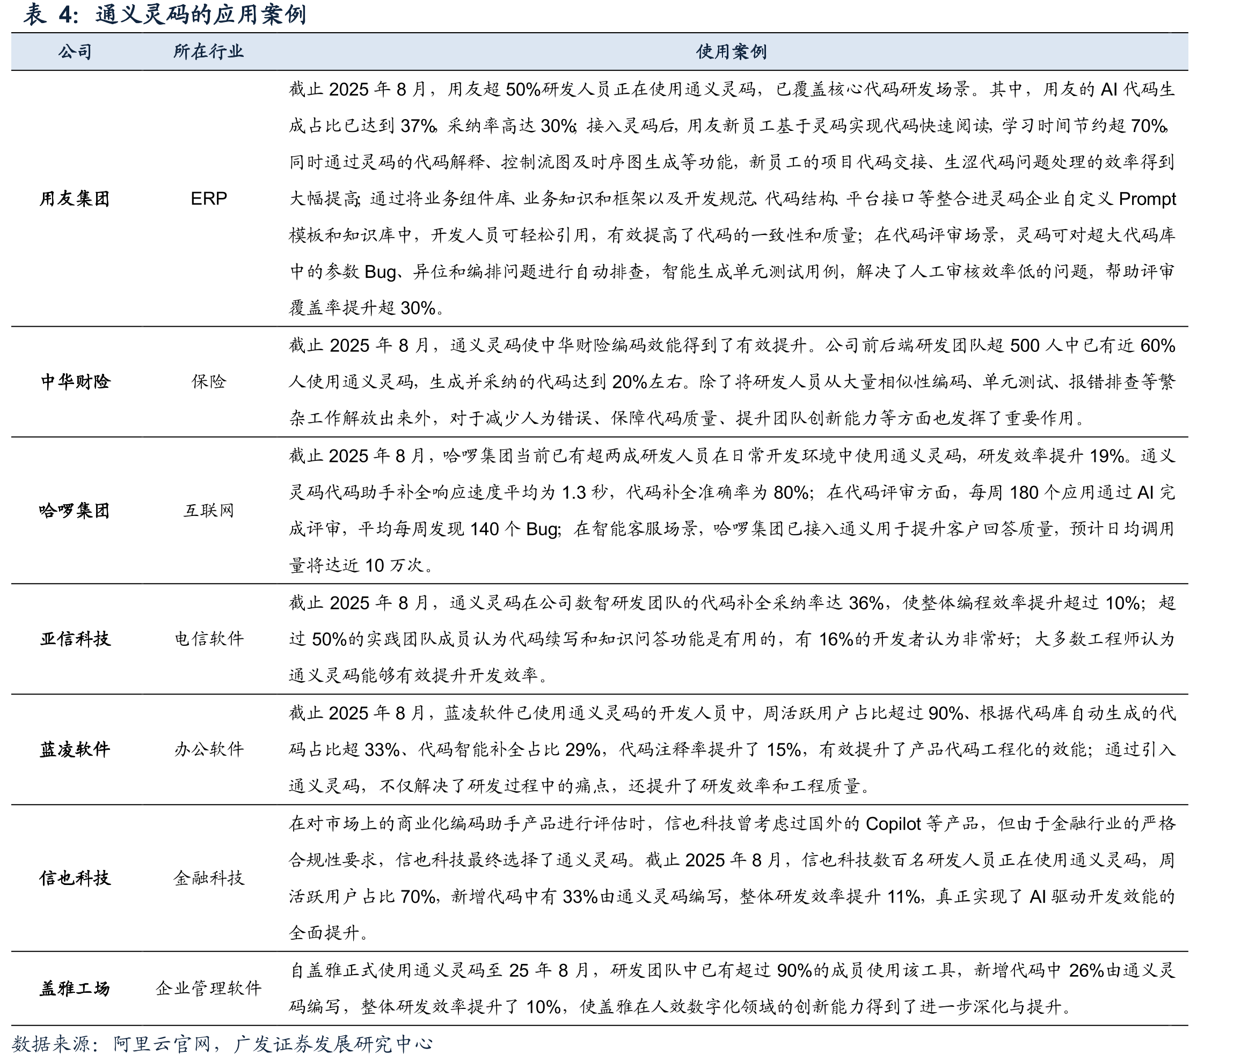
Task: Click the line starting 杂工作解放出来外
Action: click(x=687, y=418)
